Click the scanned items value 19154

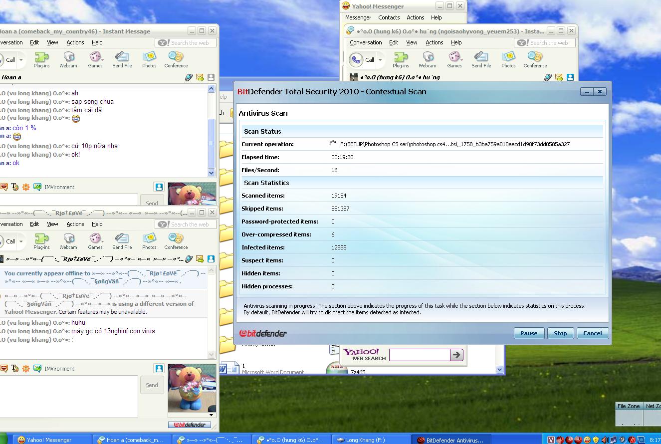(339, 196)
